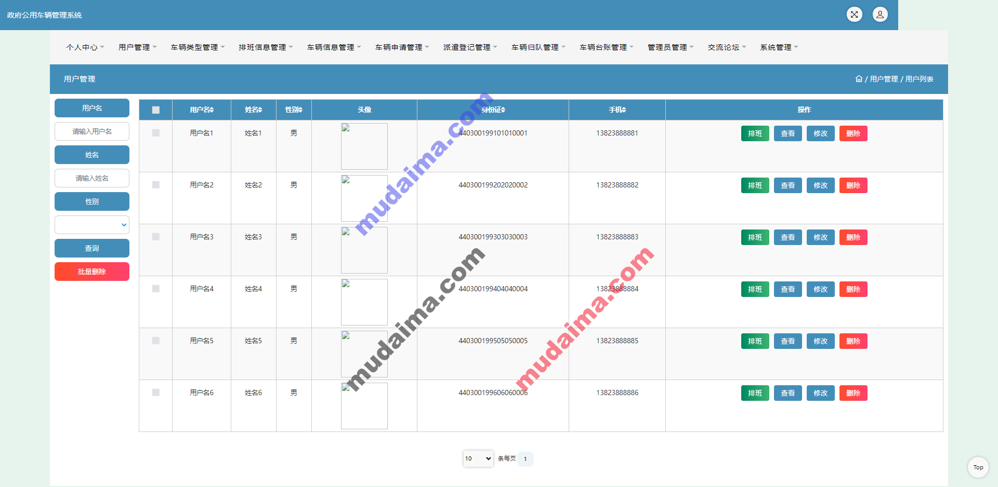Click the 政府公用车辆管理系统 title
Viewport: 998px width, 487px height.
click(x=44, y=15)
